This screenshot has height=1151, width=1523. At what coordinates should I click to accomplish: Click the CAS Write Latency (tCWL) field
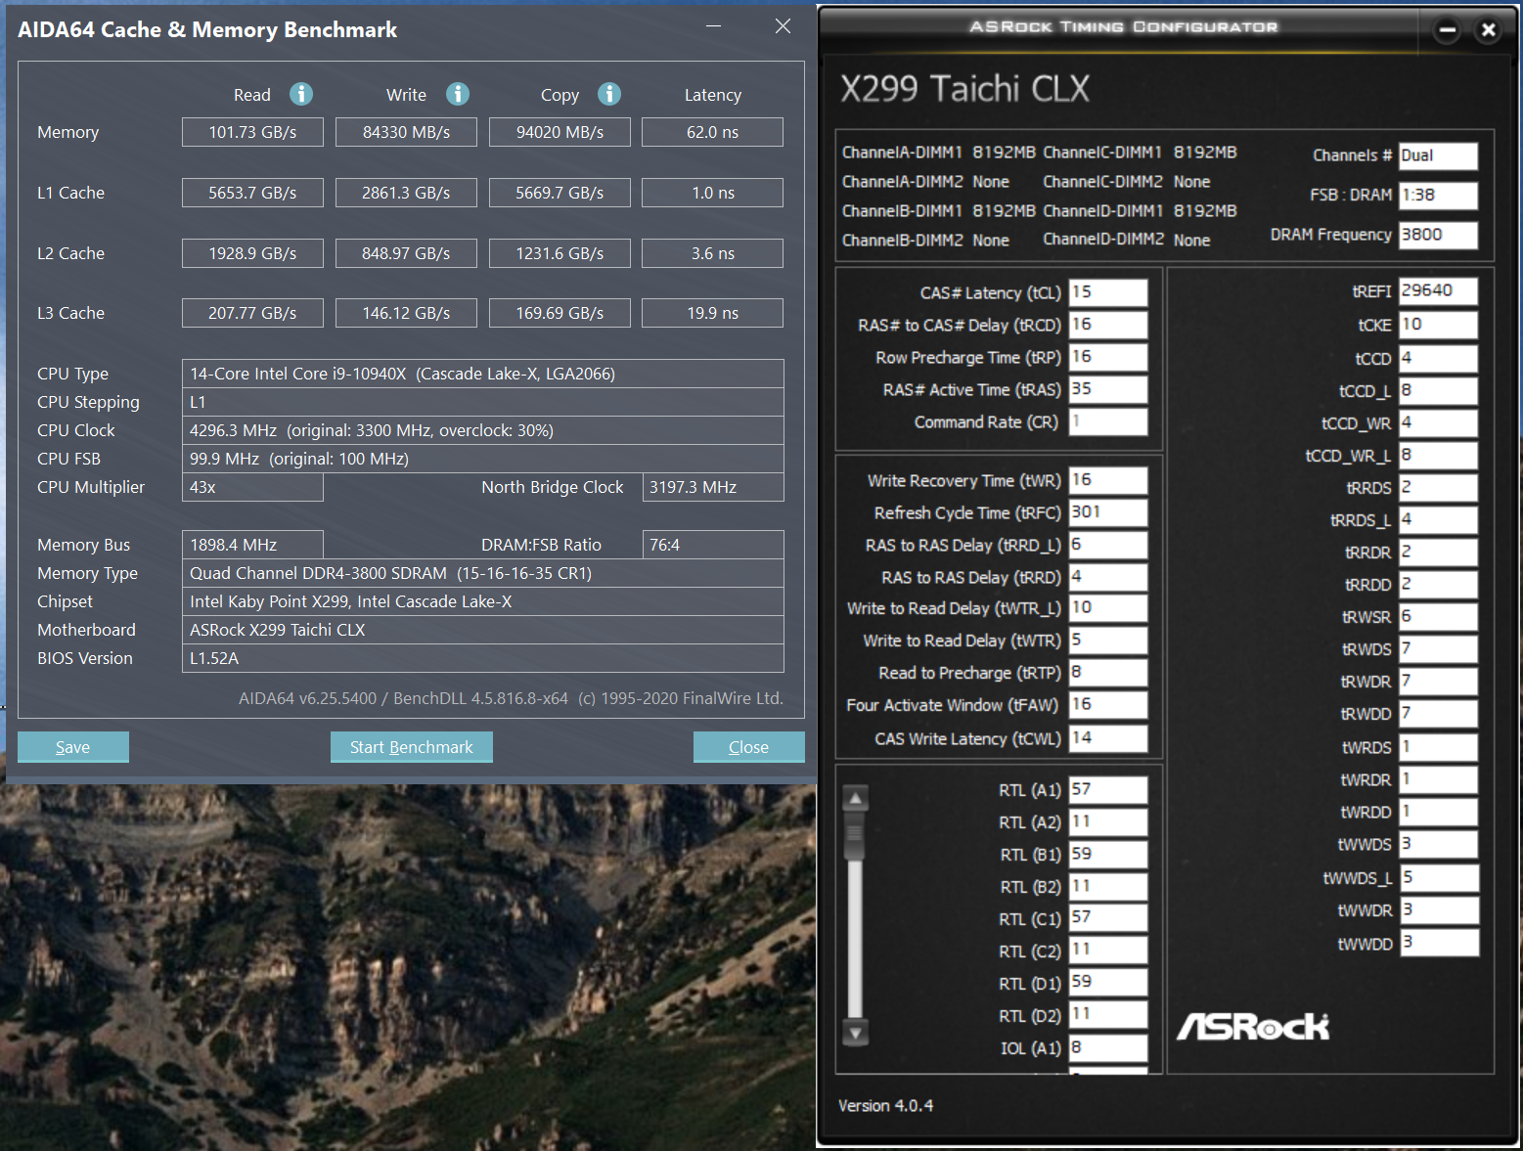(1108, 738)
